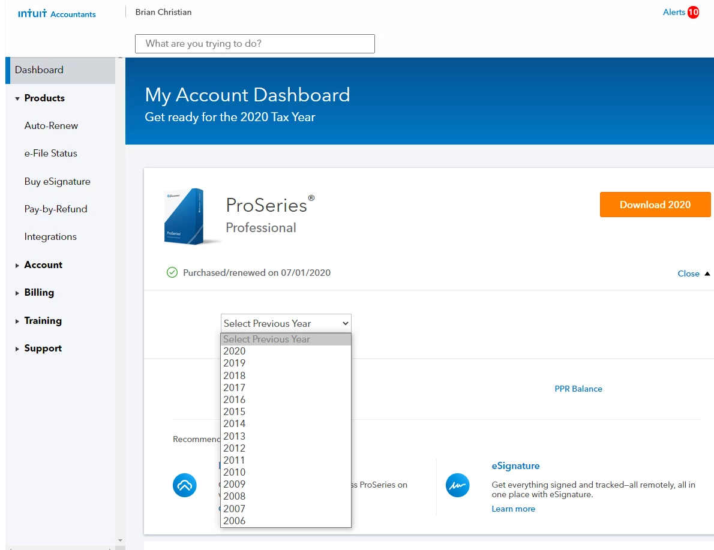Choose 2007 from the year list
The image size is (714, 550).
coord(286,509)
